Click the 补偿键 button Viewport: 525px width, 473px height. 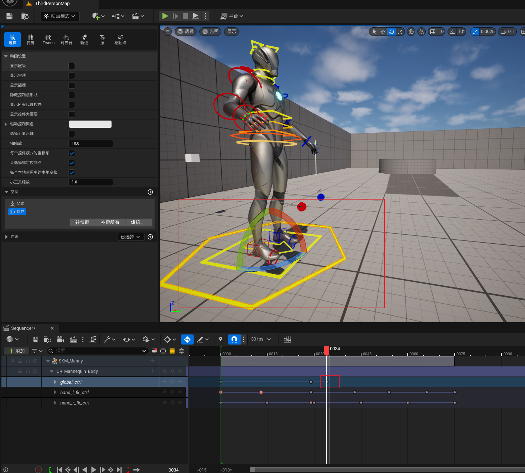(x=82, y=223)
